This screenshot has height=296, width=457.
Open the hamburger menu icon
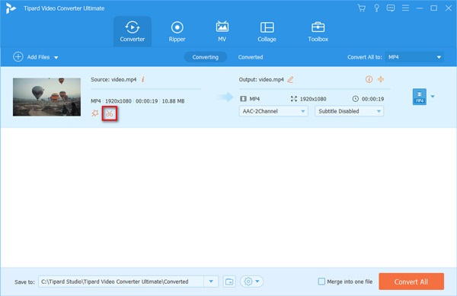[405, 8]
